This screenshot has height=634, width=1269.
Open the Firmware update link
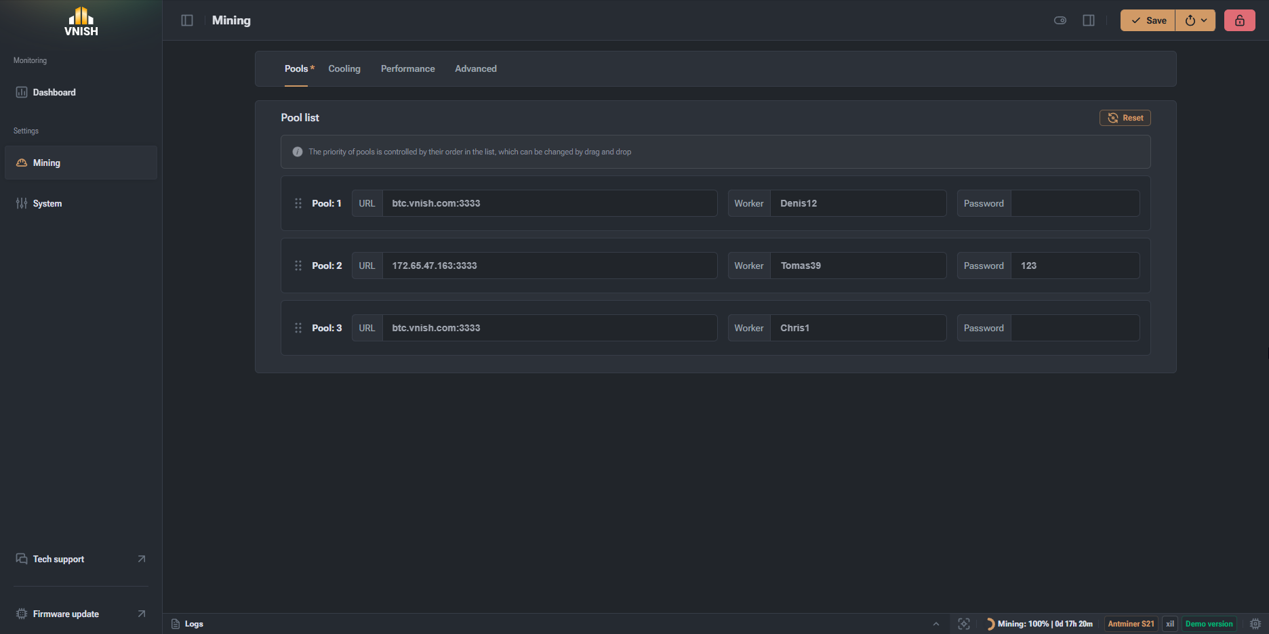click(x=81, y=614)
